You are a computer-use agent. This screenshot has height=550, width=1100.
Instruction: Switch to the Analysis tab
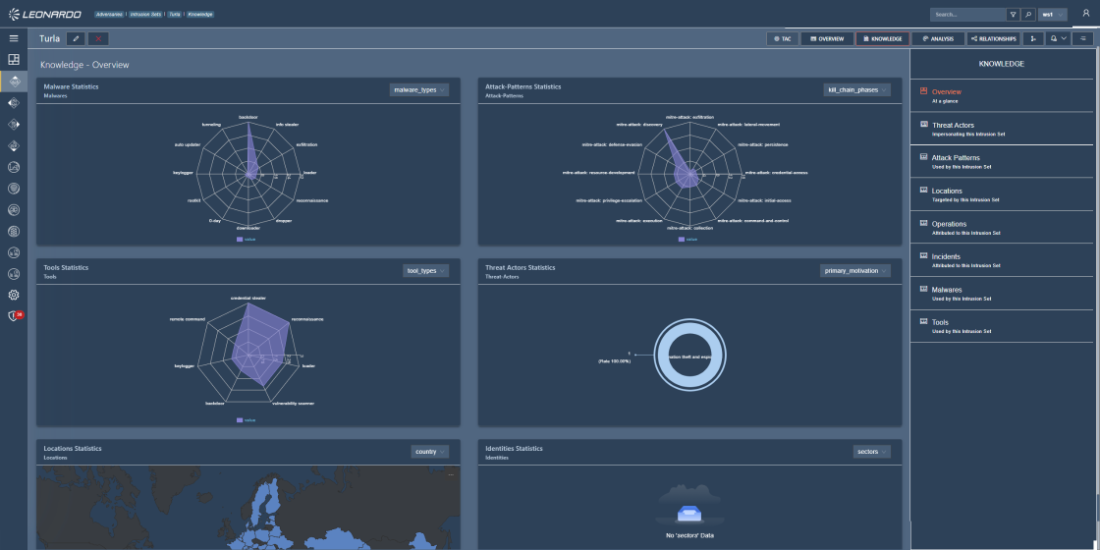(x=938, y=38)
